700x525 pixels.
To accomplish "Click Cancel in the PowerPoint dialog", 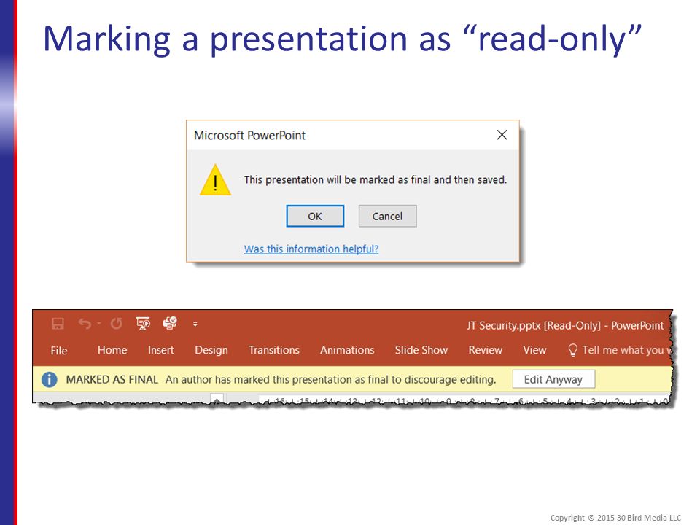I will [x=387, y=216].
